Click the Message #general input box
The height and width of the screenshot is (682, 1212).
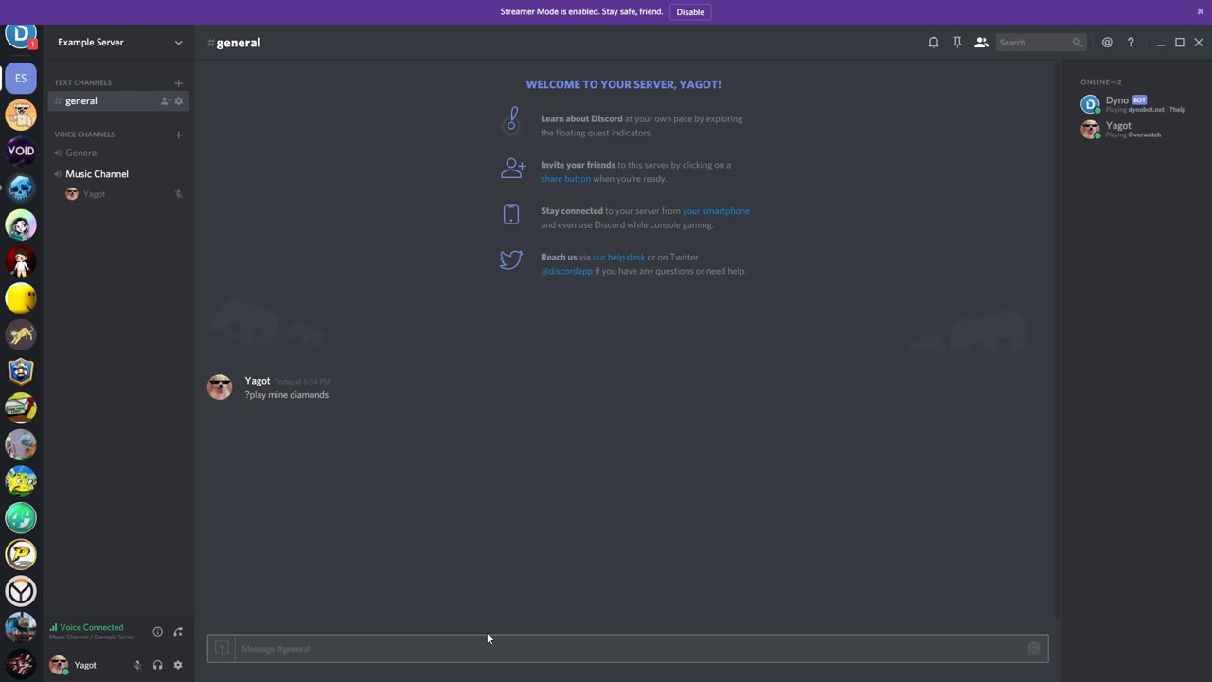coord(629,649)
